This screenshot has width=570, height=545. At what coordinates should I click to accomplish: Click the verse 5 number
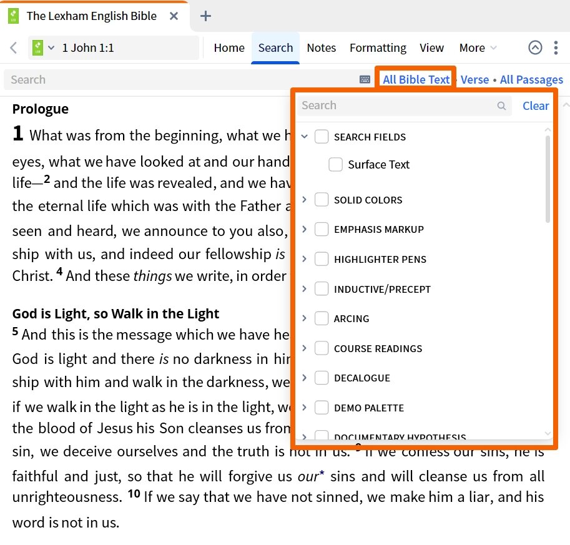(x=15, y=331)
